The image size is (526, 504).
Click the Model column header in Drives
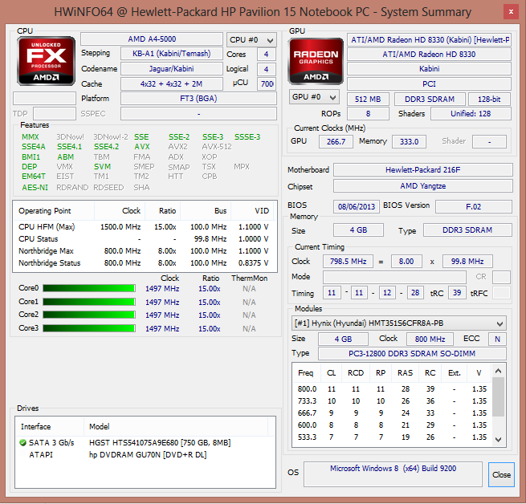click(176, 426)
